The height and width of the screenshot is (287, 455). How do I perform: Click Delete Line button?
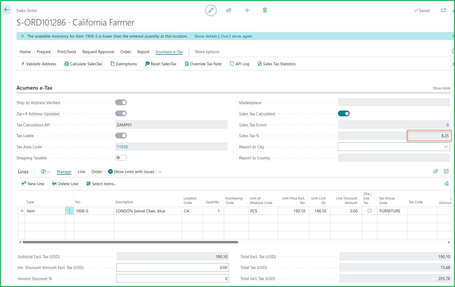pyautogui.click(x=65, y=184)
